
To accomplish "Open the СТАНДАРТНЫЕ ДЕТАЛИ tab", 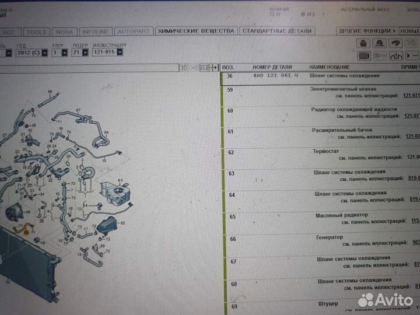I will 277,31.
